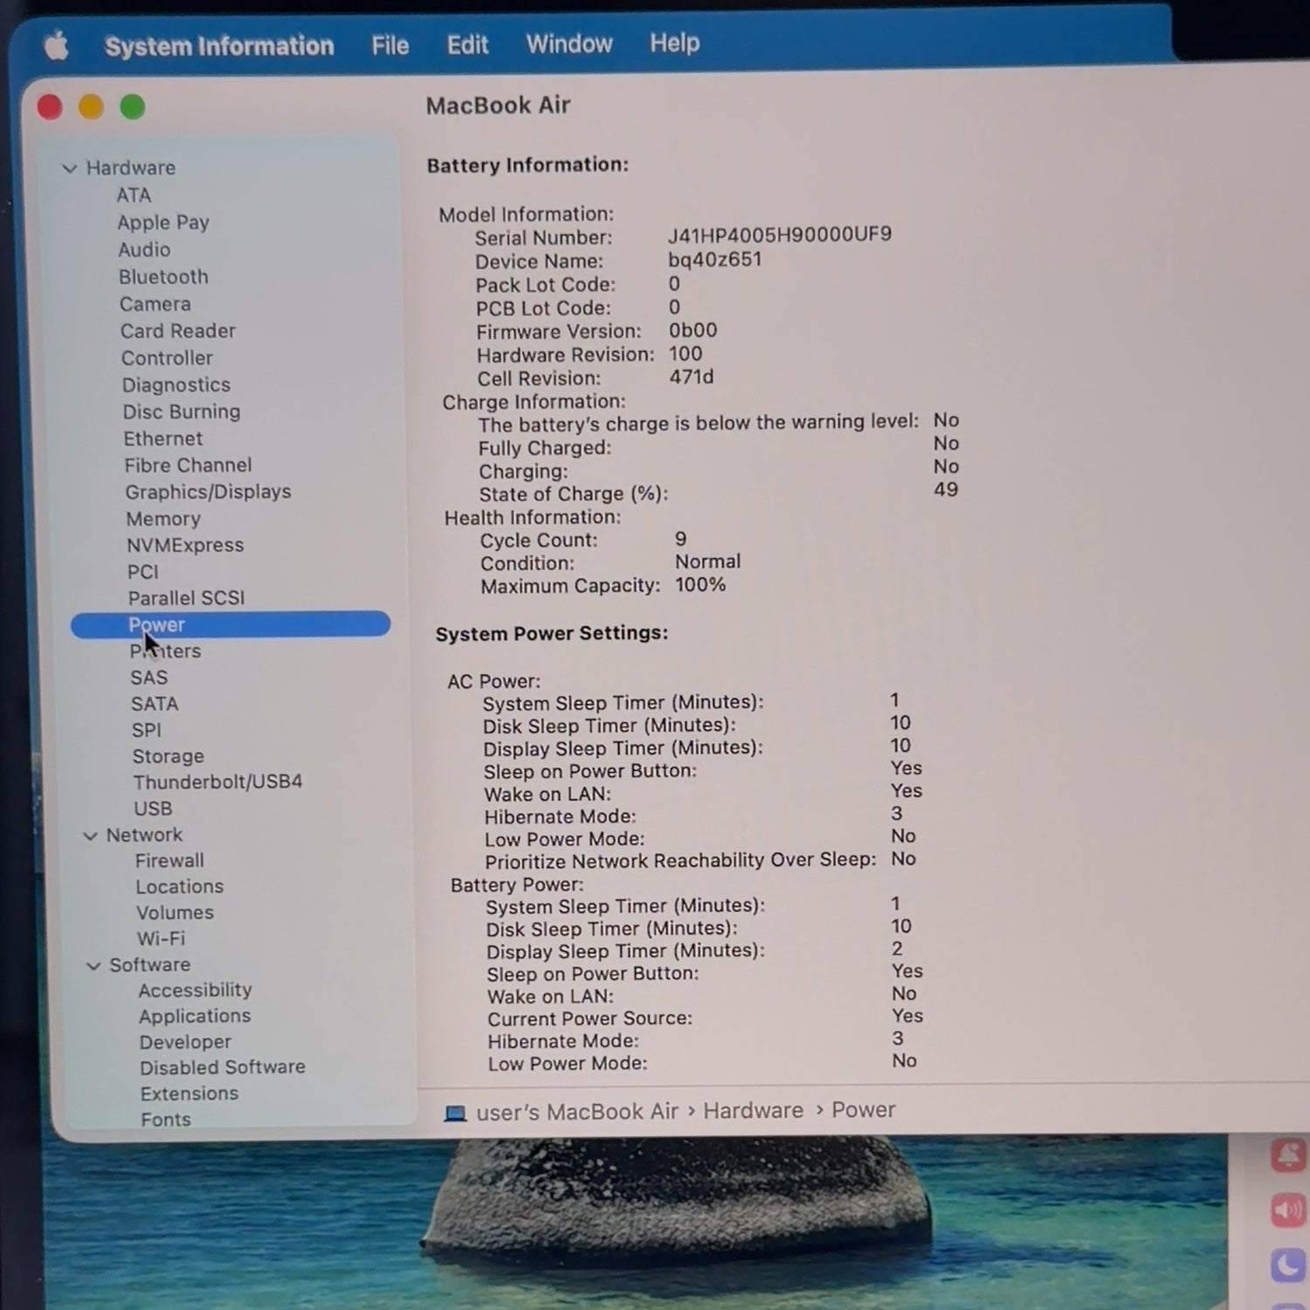Select Locations under Network
This screenshot has height=1310, width=1310.
tap(180, 886)
